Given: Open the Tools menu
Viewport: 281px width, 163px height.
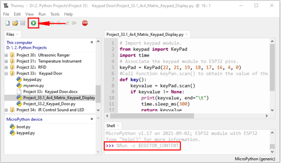Looking at the screenshot, I should coord(55,14).
